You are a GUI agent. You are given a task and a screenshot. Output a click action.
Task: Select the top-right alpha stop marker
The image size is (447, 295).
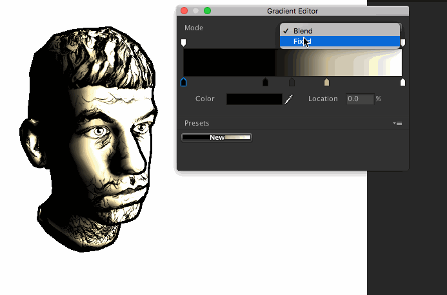click(402, 43)
